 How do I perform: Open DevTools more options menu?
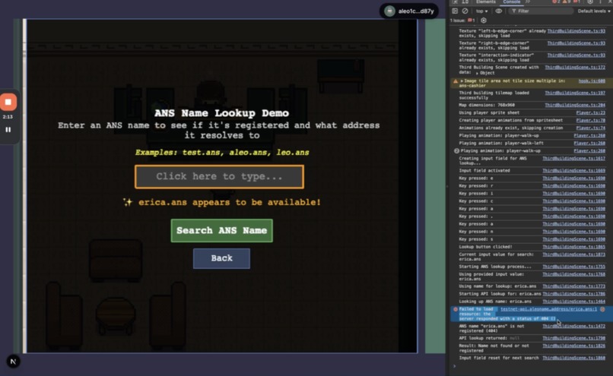(x=601, y=2)
